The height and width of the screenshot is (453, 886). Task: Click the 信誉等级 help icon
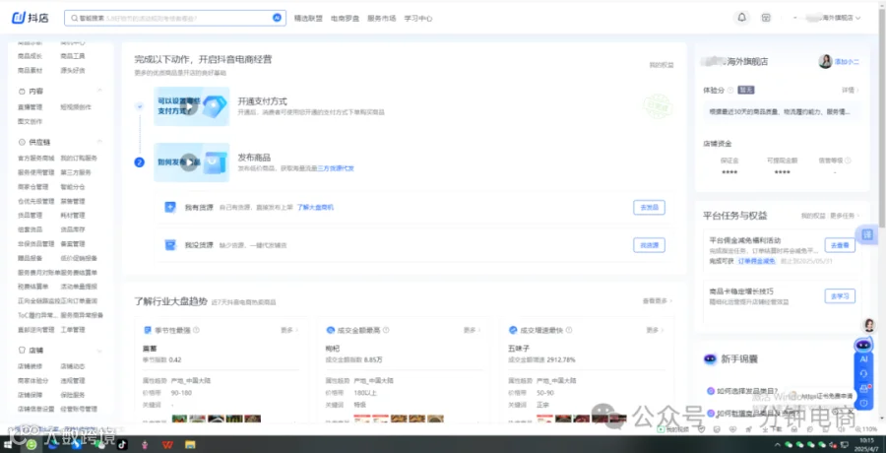[849, 161]
